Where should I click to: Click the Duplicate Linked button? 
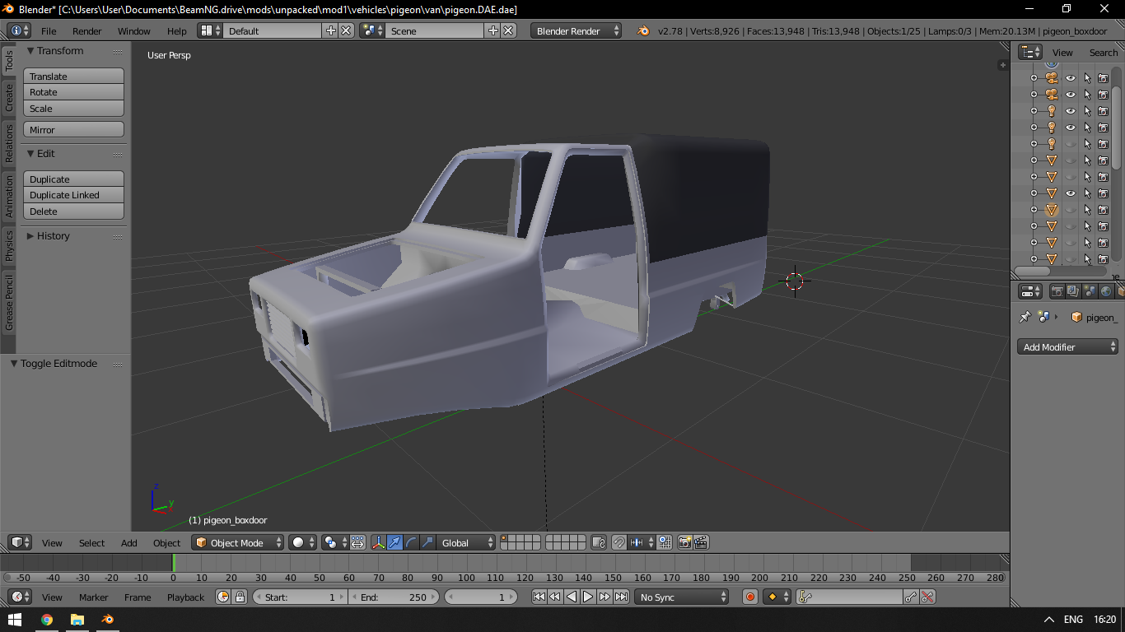coord(73,195)
